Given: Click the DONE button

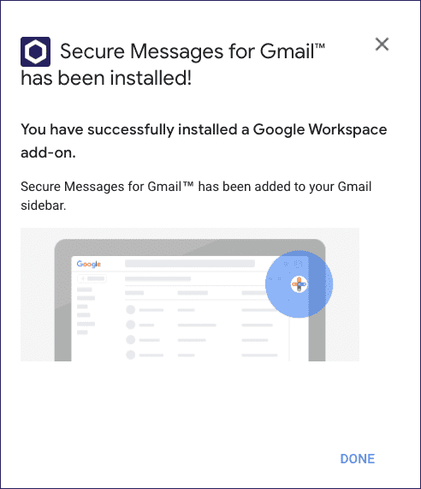Looking at the screenshot, I should tap(358, 459).
